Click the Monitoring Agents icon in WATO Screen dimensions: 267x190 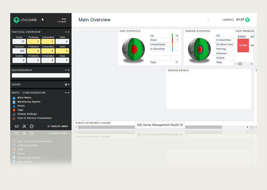click(x=14, y=102)
